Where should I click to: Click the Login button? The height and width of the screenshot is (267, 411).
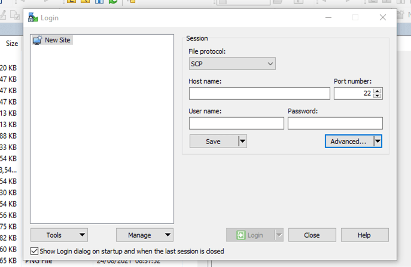(250, 235)
